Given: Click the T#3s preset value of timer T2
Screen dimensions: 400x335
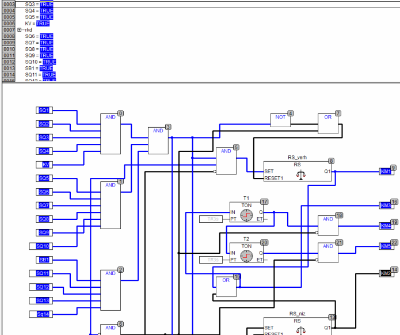Looking at the screenshot, I should coord(211,260).
